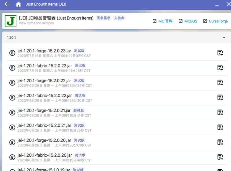Image resolution: width=231 pixels, height=171 pixels.
Task: Minimize the window from title bar
Action: click(218, 4)
